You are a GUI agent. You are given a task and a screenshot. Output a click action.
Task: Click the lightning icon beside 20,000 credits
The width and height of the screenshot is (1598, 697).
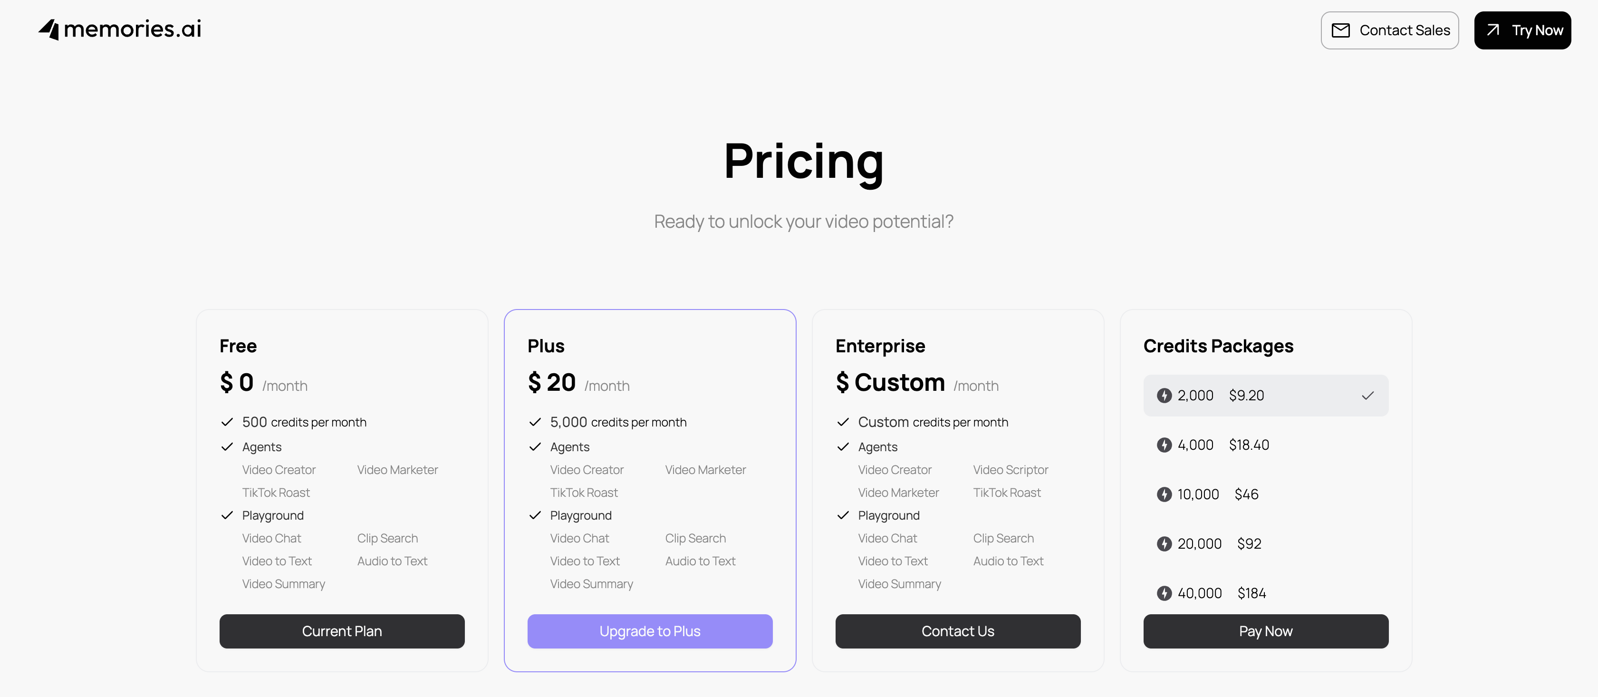click(1164, 544)
